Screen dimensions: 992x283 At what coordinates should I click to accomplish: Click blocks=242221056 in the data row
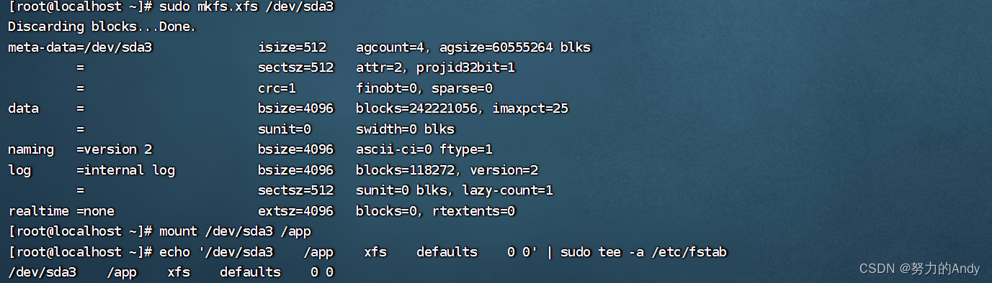(x=413, y=109)
